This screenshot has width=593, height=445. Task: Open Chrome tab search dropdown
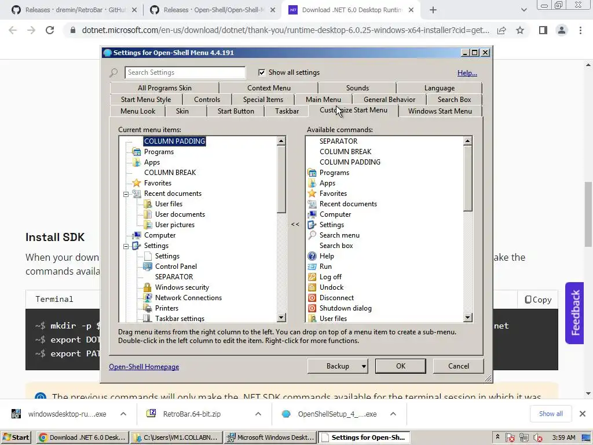tap(524, 10)
